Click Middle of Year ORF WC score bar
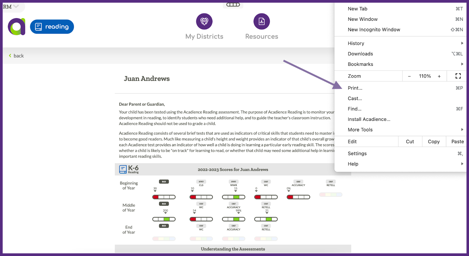Viewport: 469px width, 256px height. pos(201,219)
